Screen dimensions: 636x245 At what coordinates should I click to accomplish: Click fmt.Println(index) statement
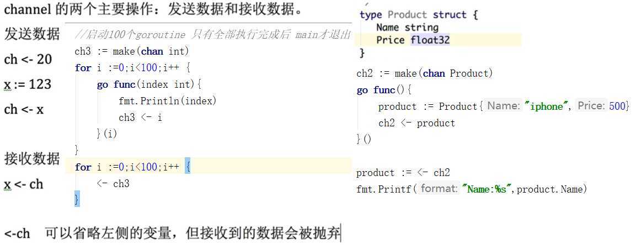pyautogui.click(x=168, y=101)
